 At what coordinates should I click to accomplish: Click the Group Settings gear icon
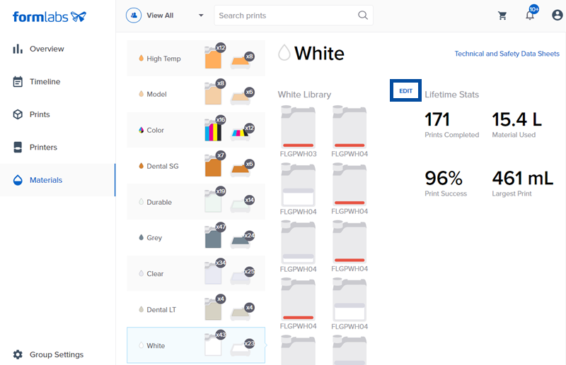click(18, 354)
